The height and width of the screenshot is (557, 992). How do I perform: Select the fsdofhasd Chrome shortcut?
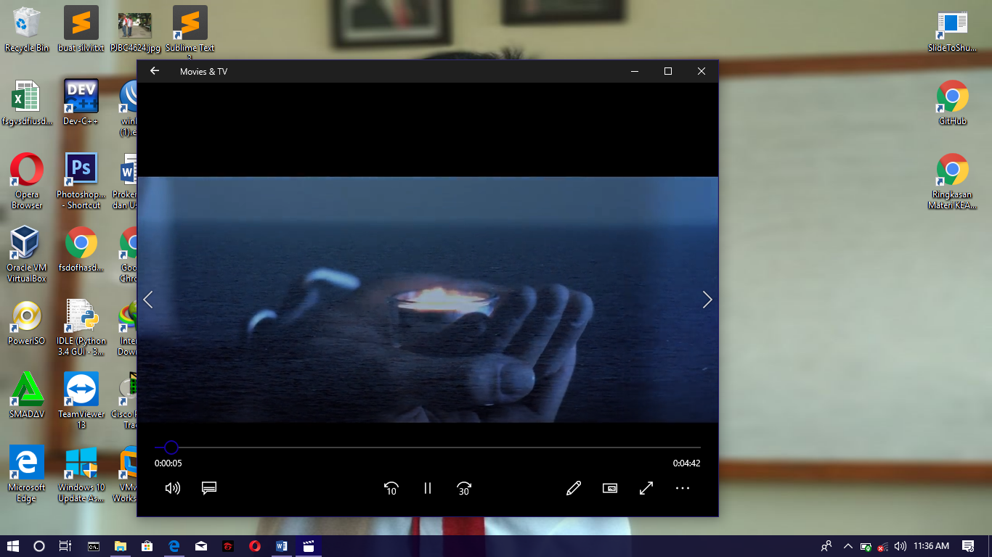click(81, 249)
